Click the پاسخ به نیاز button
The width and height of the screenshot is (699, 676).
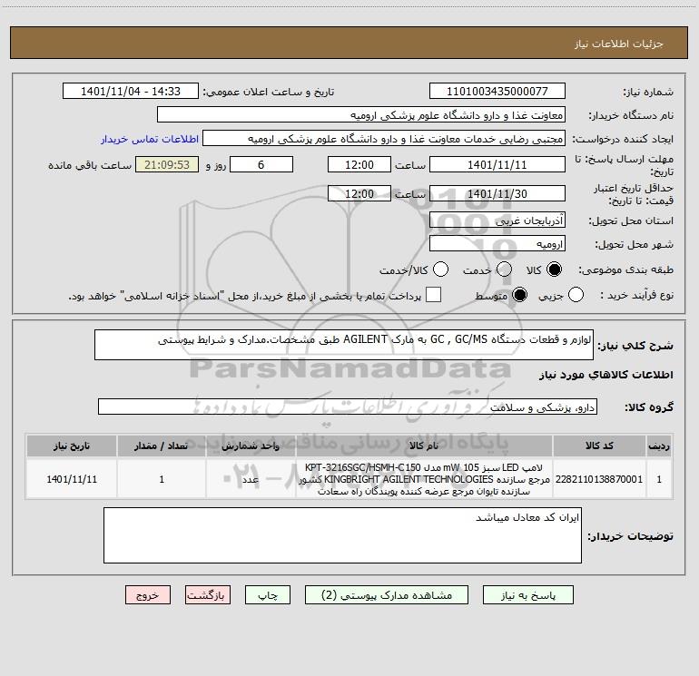(527, 595)
